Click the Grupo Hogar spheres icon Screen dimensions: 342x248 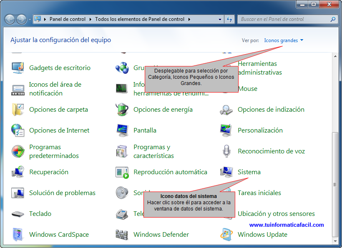[122, 68]
